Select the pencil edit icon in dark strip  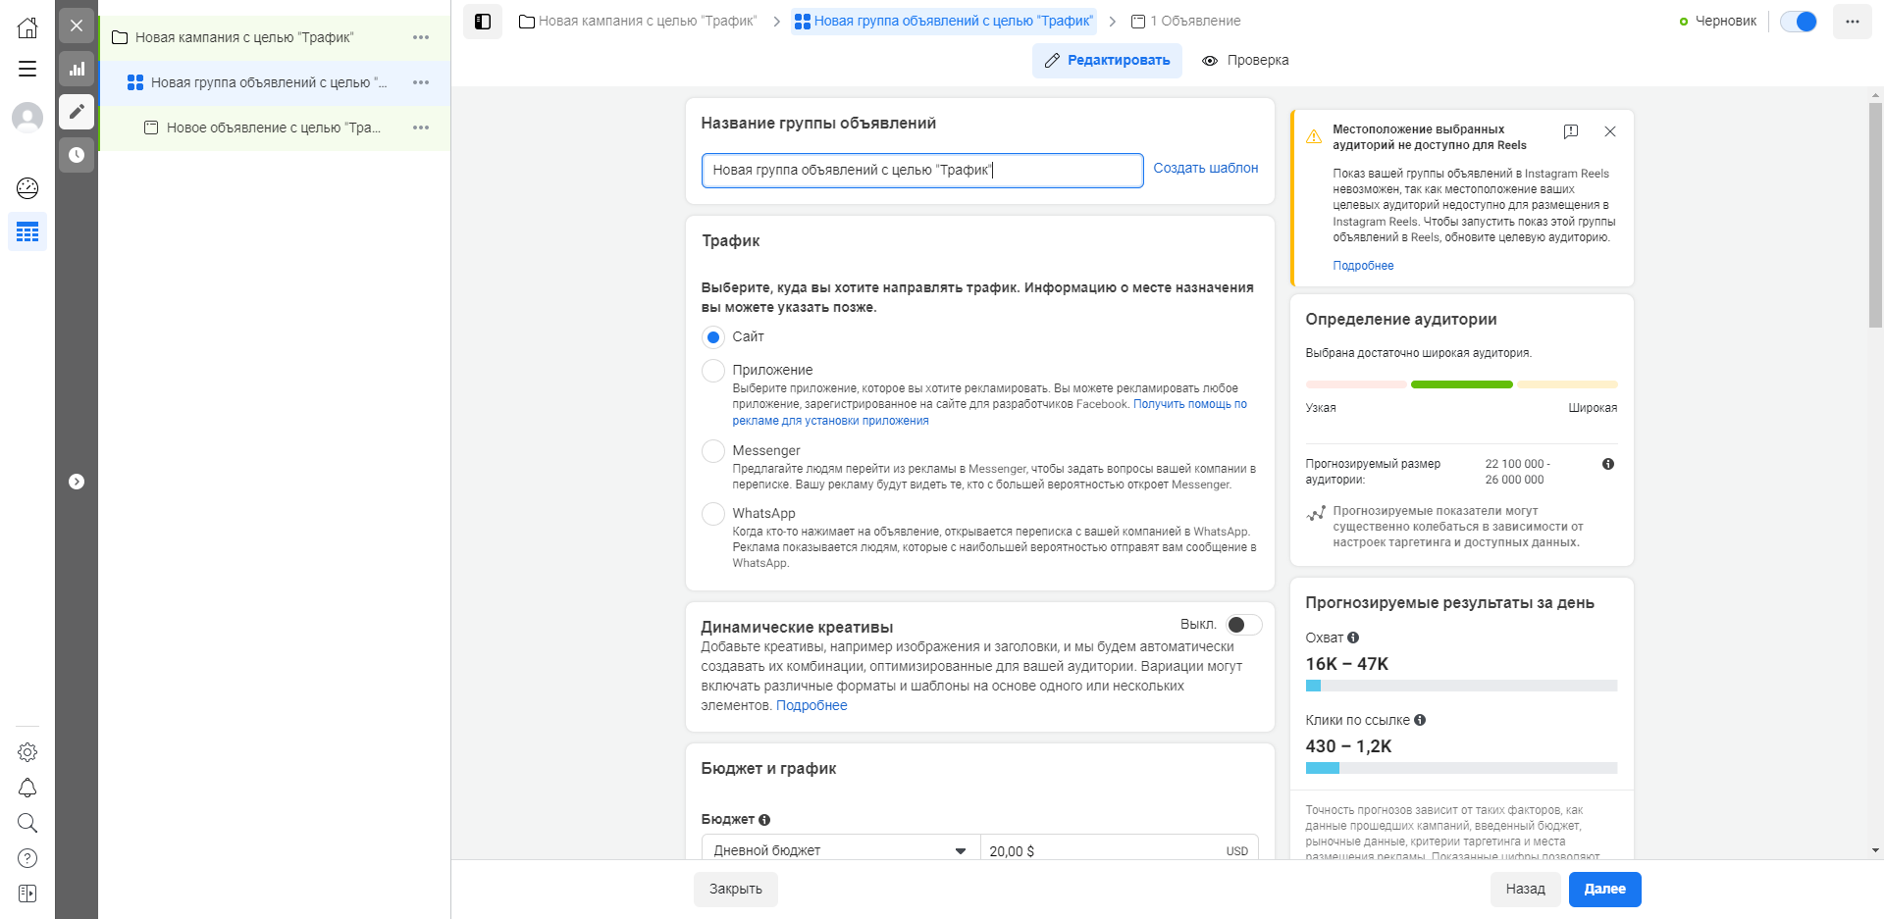tap(77, 112)
